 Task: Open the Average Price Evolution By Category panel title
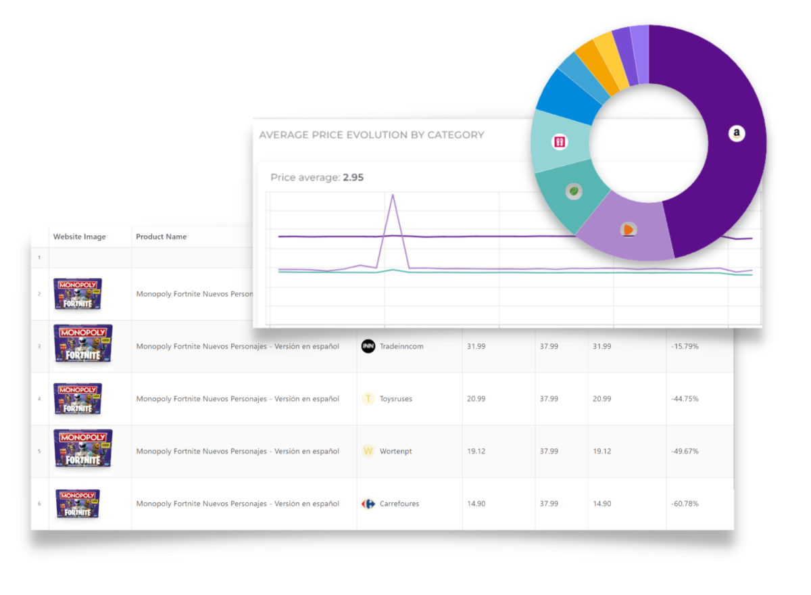click(x=371, y=135)
